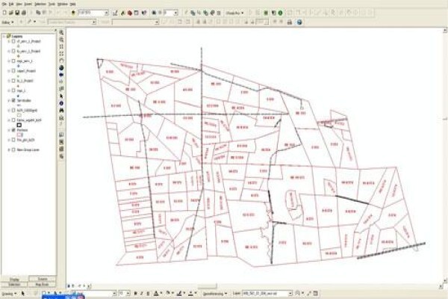Open the font color A dropdown
The image size is (448, 299).
pyautogui.click(x=161, y=294)
